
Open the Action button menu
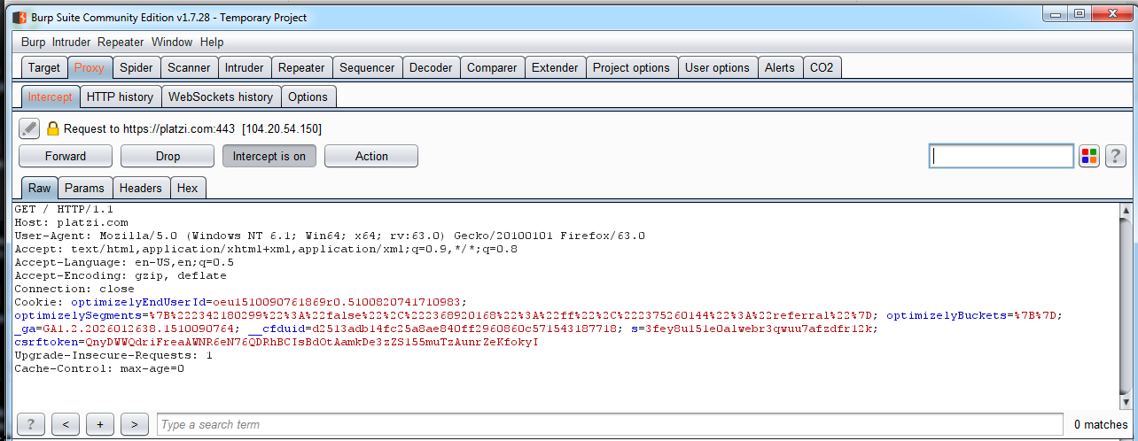pyautogui.click(x=371, y=156)
